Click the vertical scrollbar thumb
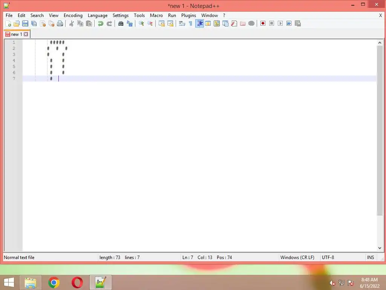 pyautogui.click(x=380, y=131)
